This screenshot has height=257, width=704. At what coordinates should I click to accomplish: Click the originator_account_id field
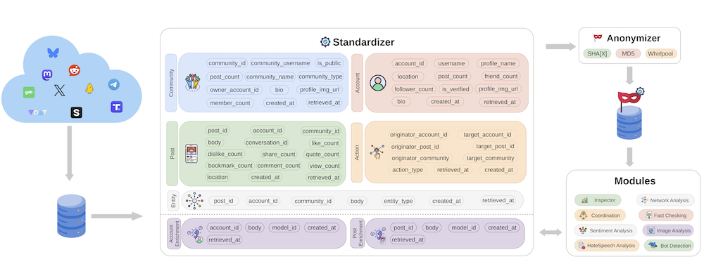tap(419, 134)
